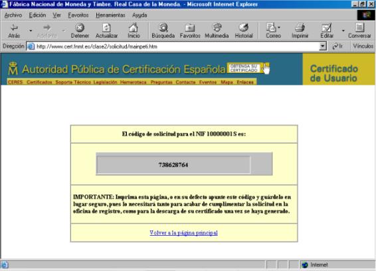The width and height of the screenshot is (376, 271).
Task: Open the Conversar toolbar icon
Action: [x=359, y=28]
